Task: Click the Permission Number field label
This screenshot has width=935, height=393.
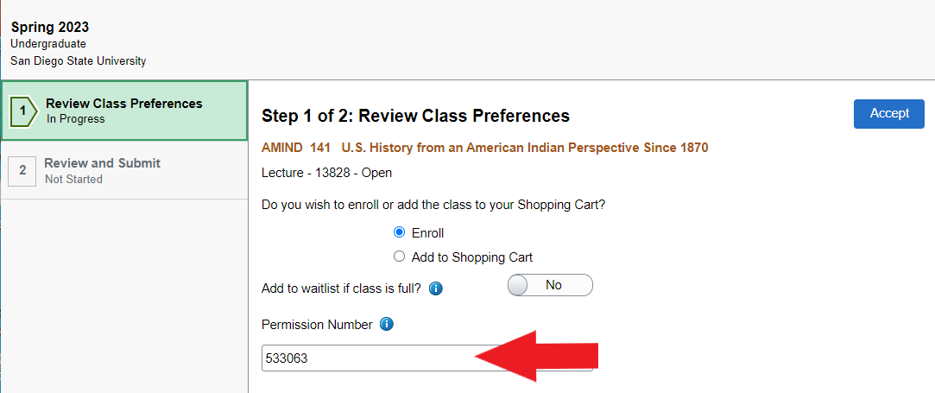Action: tap(317, 325)
